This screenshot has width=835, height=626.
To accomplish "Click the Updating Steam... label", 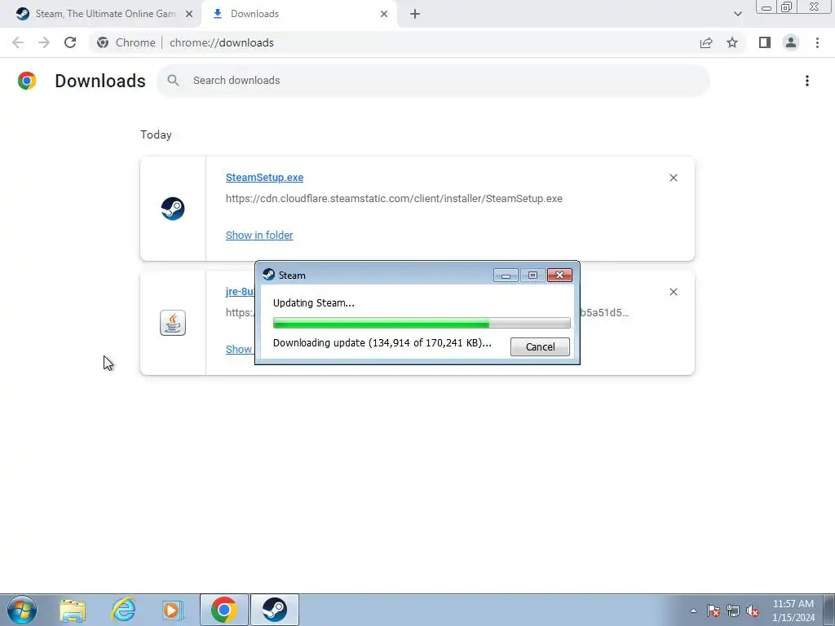I will pos(314,303).
